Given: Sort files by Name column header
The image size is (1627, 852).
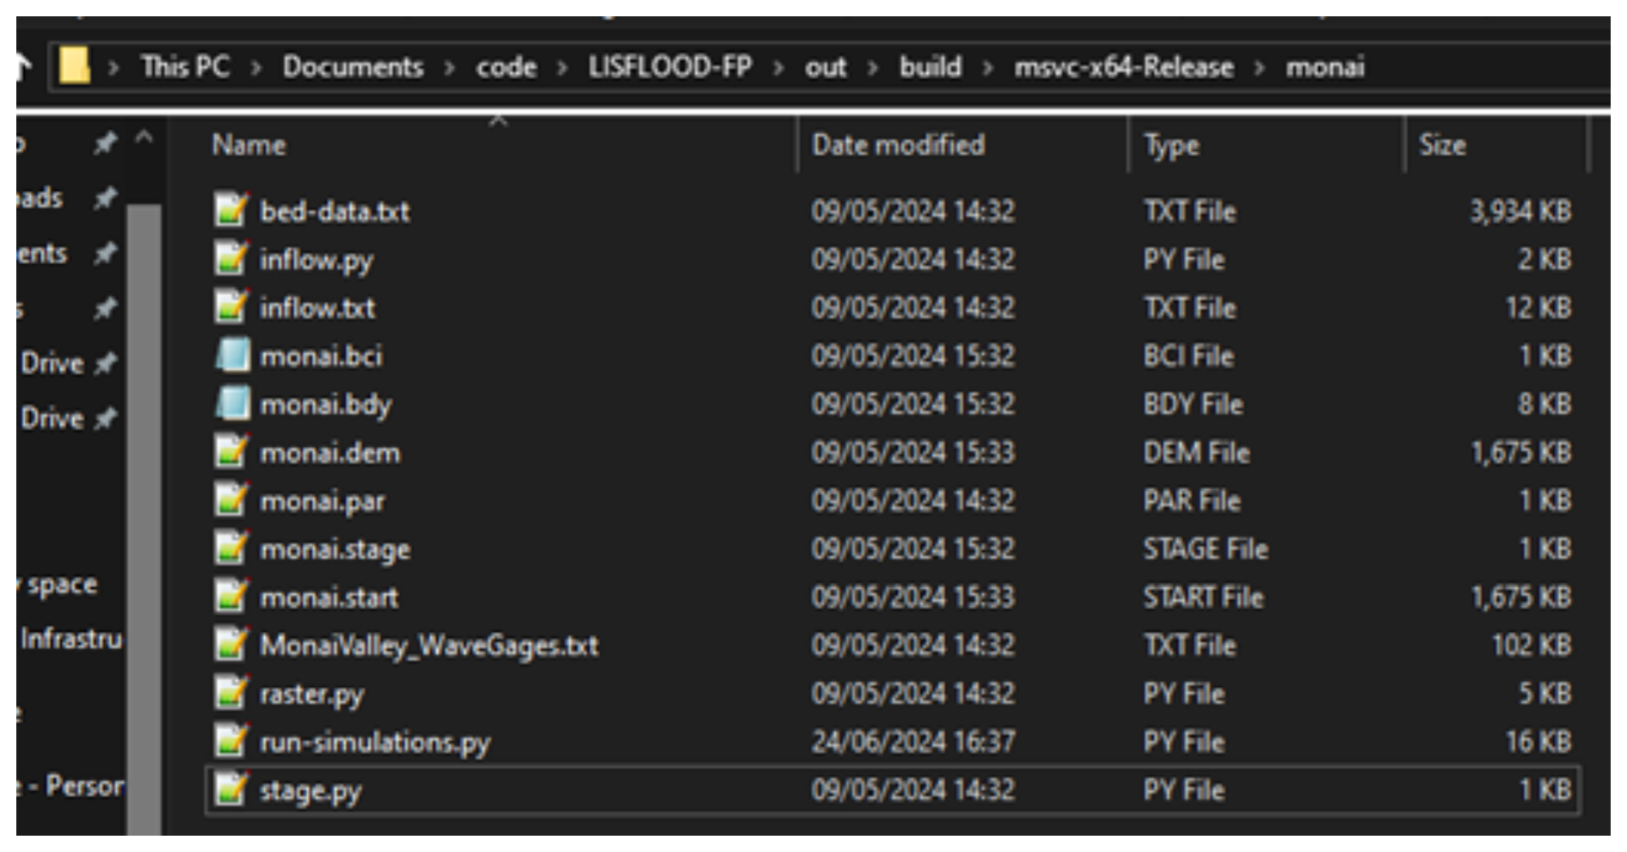Looking at the screenshot, I should [x=249, y=144].
